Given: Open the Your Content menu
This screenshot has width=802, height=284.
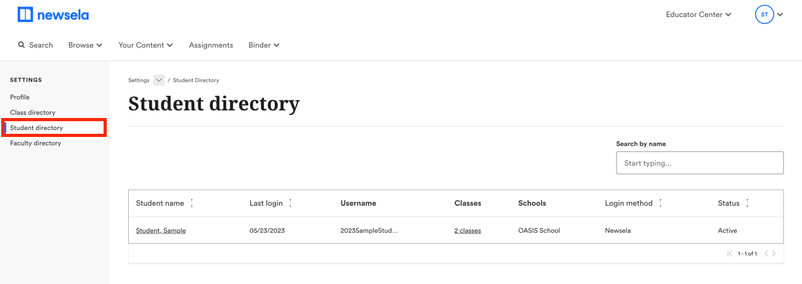Looking at the screenshot, I should [146, 45].
